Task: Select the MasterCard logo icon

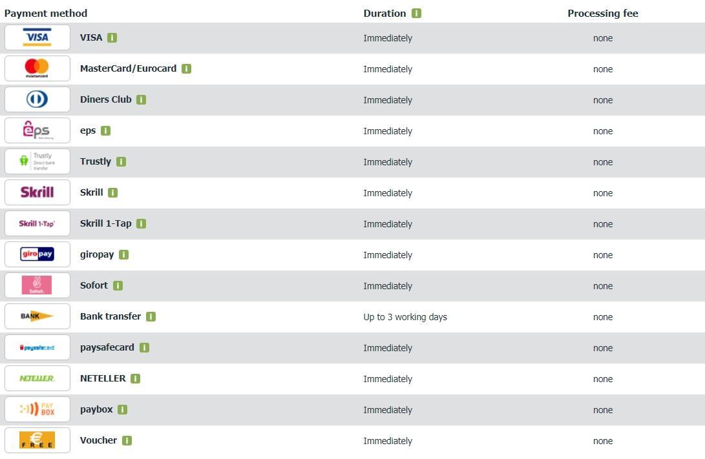Action: tap(37, 68)
